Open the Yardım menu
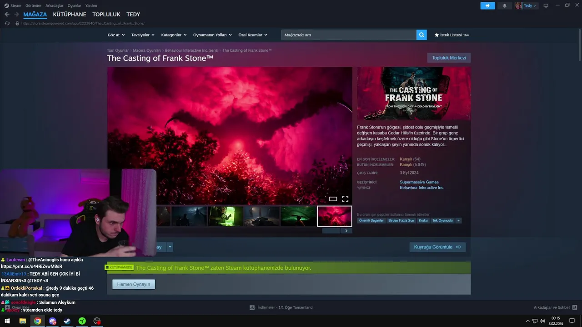Viewport: 582px width, 327px height. (91, 5)
